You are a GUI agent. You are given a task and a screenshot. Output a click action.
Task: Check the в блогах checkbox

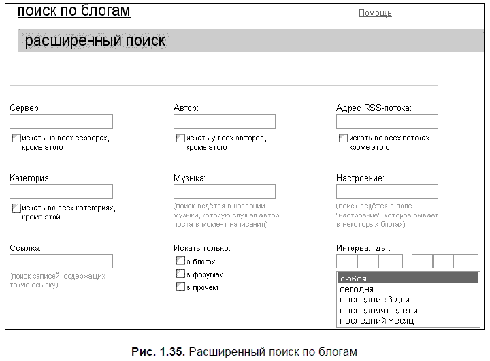point(180,261)
